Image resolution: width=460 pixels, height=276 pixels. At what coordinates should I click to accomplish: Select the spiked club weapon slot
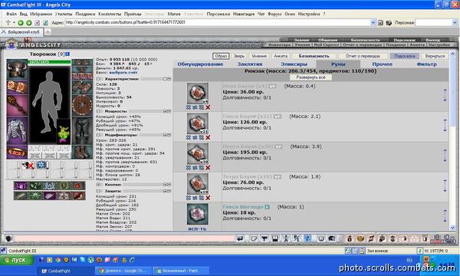[x=17, y=105]
